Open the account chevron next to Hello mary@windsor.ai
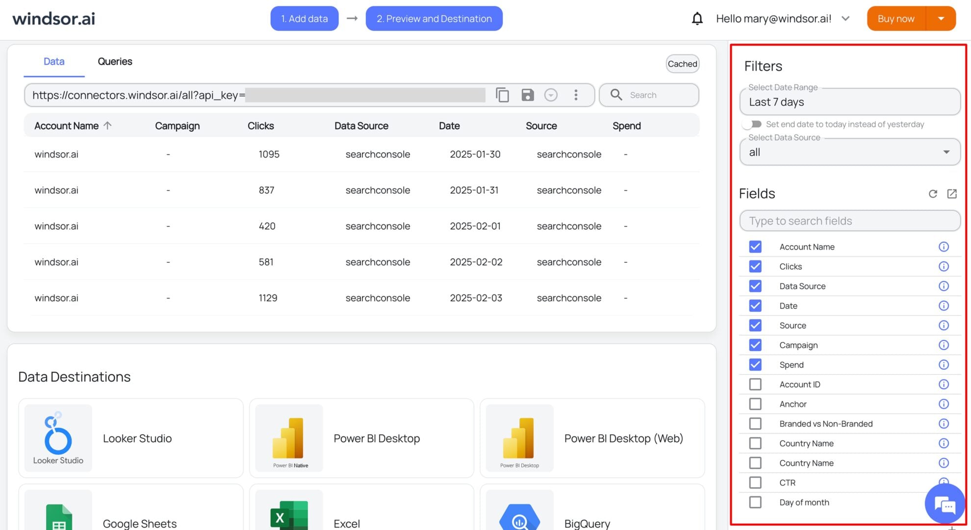This screenshot has height=530, width=971. tap(846, 18)
